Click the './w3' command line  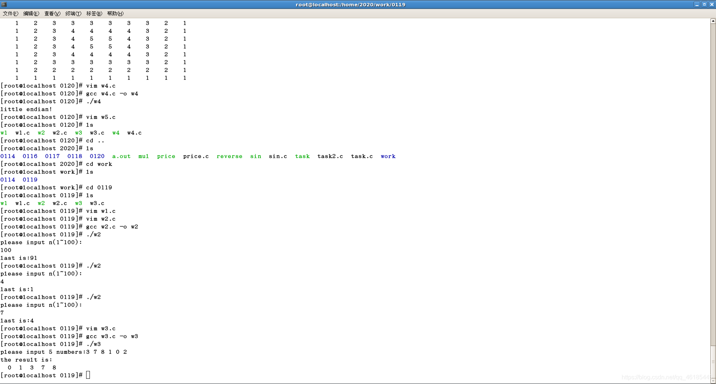(x=93, y=344)
